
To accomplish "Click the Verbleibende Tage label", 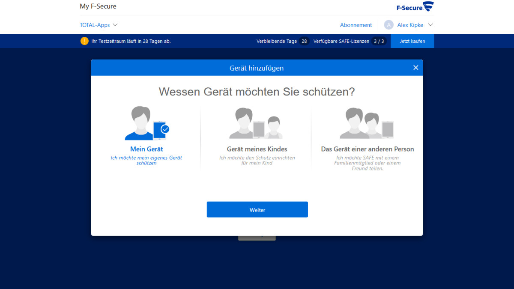I will (x=277, y=41).
